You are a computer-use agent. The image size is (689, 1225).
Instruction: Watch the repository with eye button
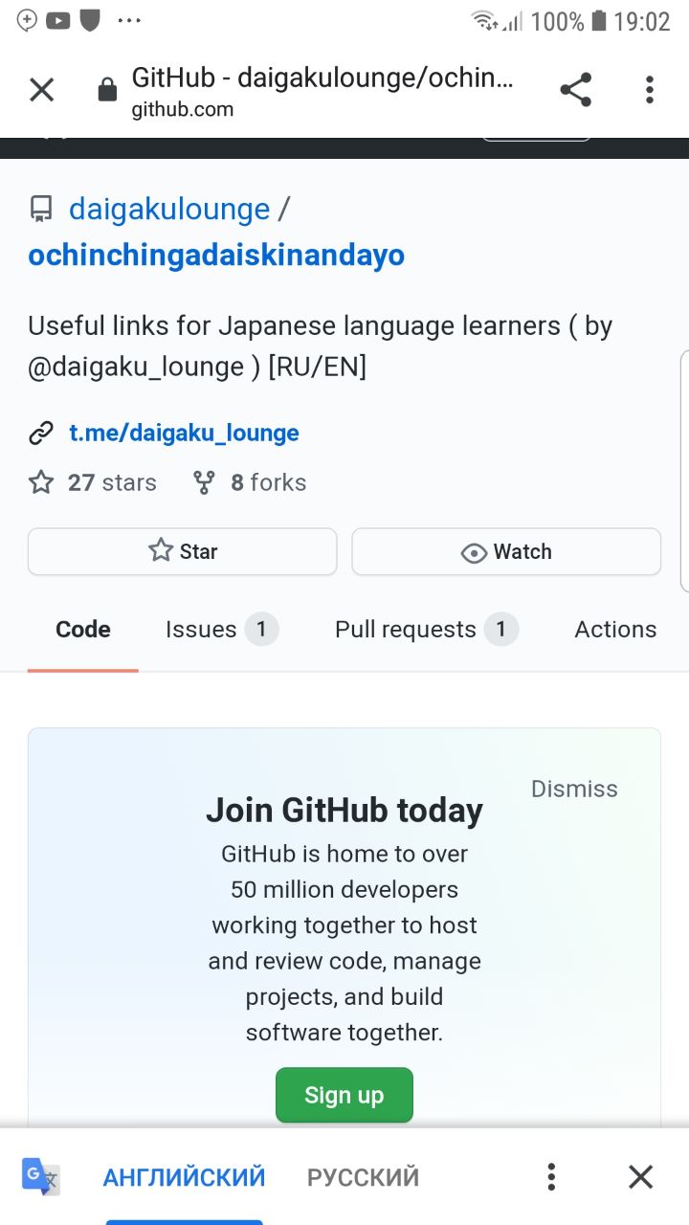506,551
